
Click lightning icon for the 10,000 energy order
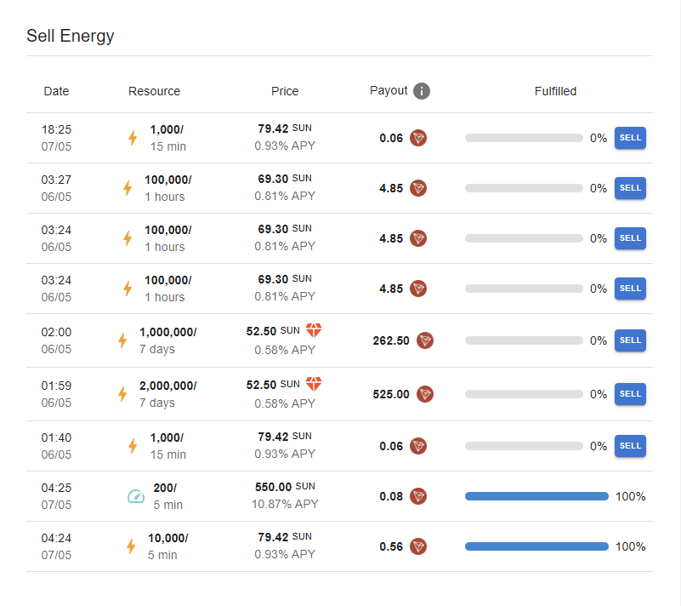(131, 546)
